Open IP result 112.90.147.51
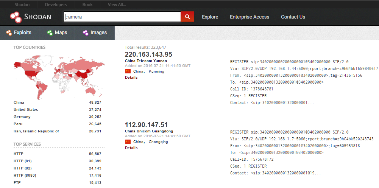The image size is (379, 188). pyautogui.click(x=146, y=125)
